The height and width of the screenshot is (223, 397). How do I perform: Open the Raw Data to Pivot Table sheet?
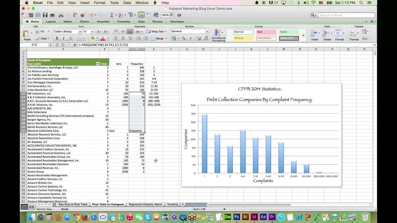point(73,204)
